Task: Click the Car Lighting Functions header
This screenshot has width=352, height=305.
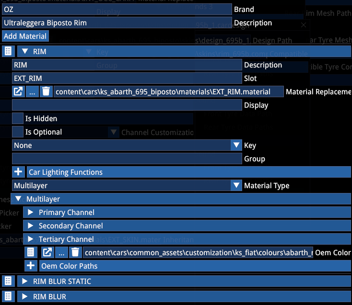Action: [189, 172]
